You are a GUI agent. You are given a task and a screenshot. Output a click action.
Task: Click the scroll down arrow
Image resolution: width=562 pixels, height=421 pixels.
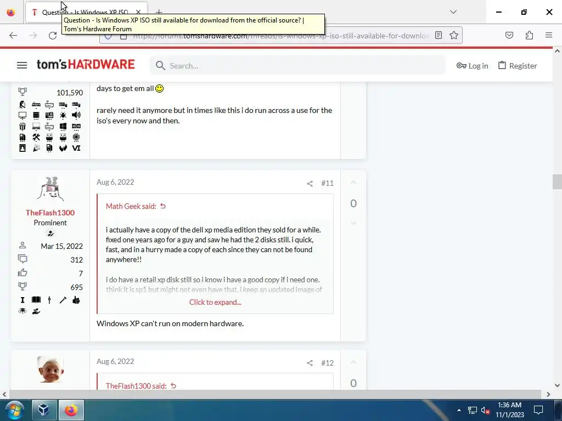(x=557, y=385)
